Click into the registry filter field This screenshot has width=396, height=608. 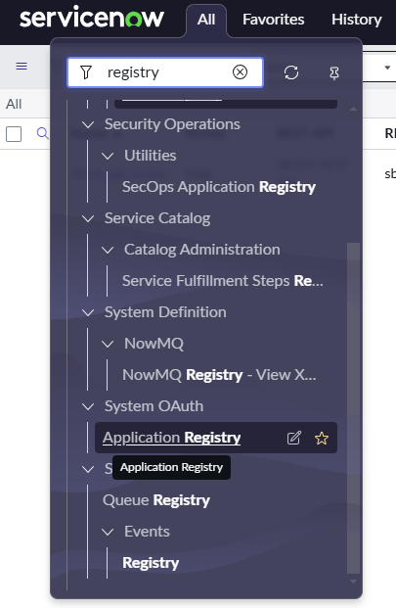[165, 72]
